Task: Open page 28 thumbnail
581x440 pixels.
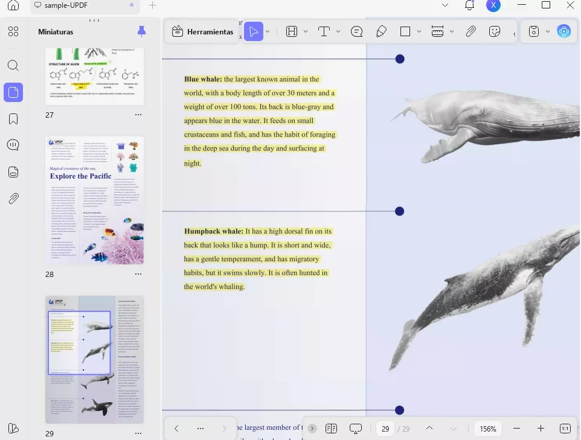Action: coord(94,201)
